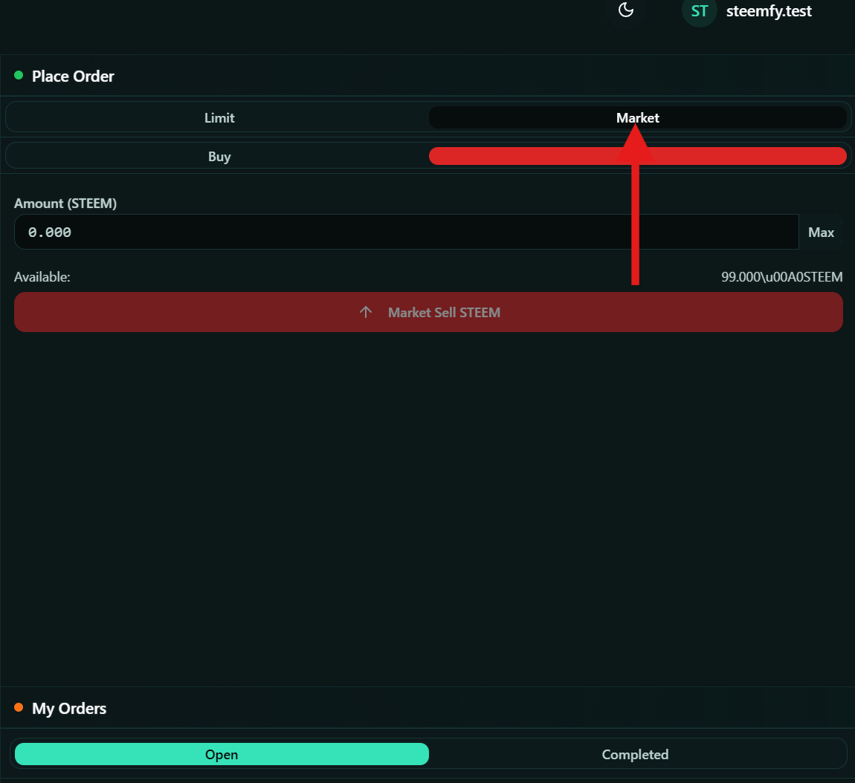Click the Place Order heading
The width and height of the screenshot is (855, 783).
(x=73, y=77)
